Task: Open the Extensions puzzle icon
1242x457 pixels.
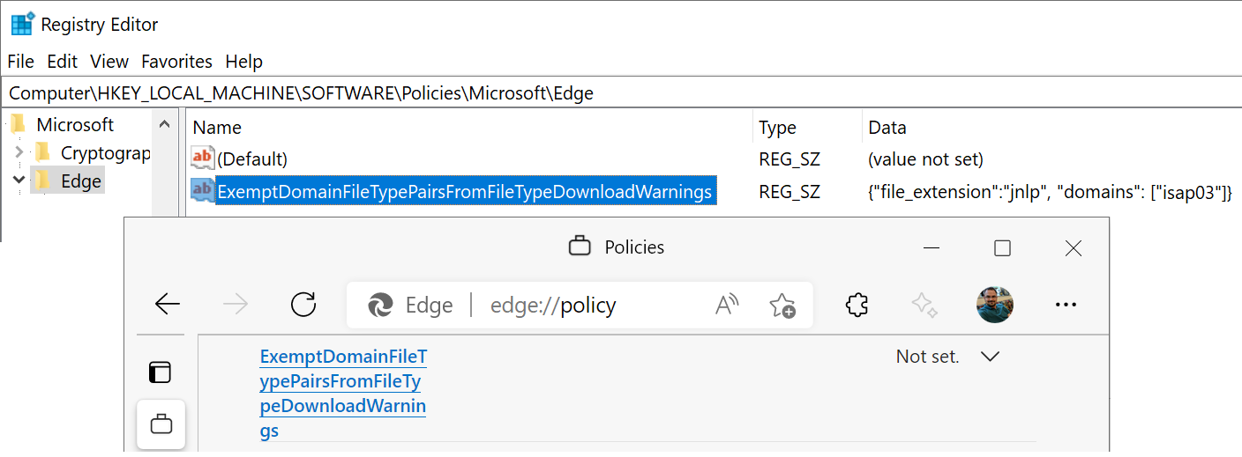Action: point(857,305)
